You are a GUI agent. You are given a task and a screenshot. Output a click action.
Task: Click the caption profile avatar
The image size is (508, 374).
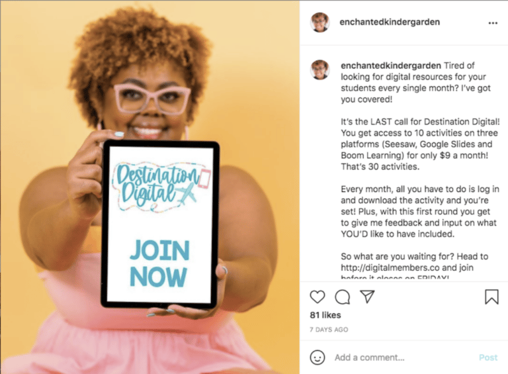(319, 70)
